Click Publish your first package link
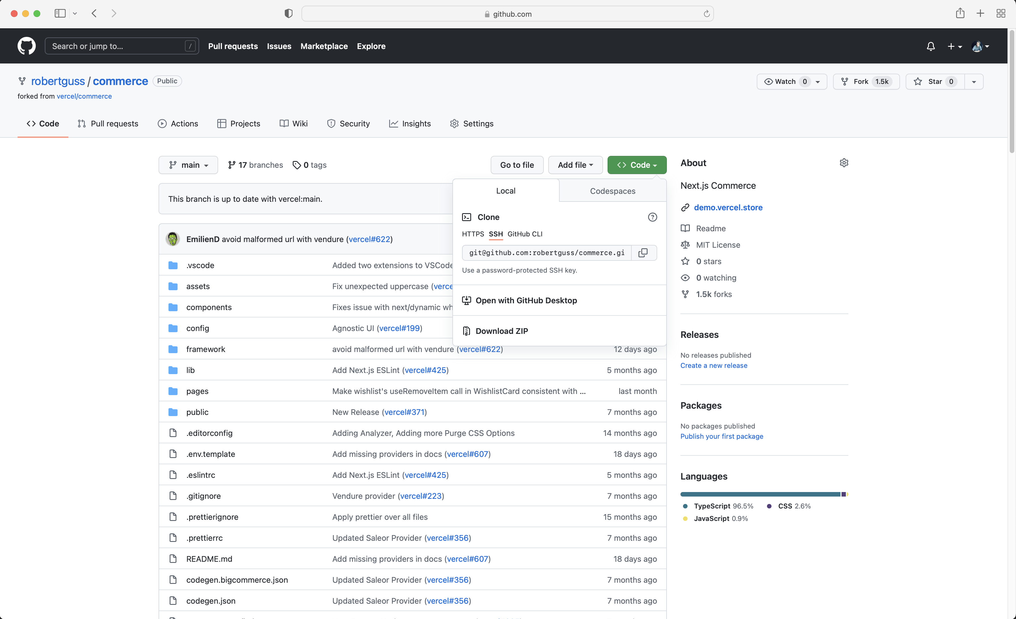 [722, 436]
